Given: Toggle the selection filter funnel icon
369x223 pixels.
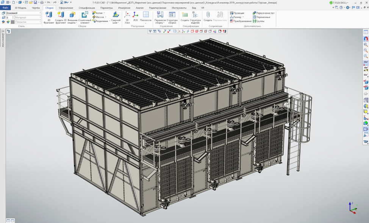Looking at the screenshot, I should (150, 31).
